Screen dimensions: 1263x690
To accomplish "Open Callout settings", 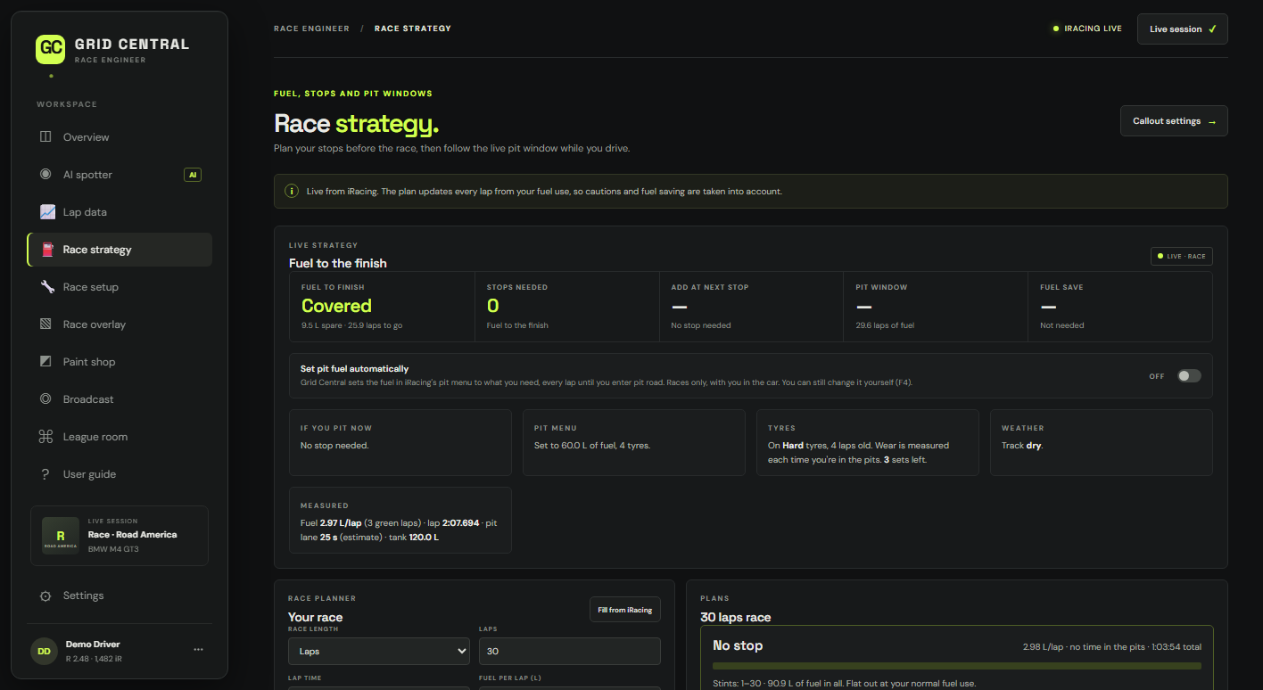I will pyautogui.click(x=1174, y=121).
